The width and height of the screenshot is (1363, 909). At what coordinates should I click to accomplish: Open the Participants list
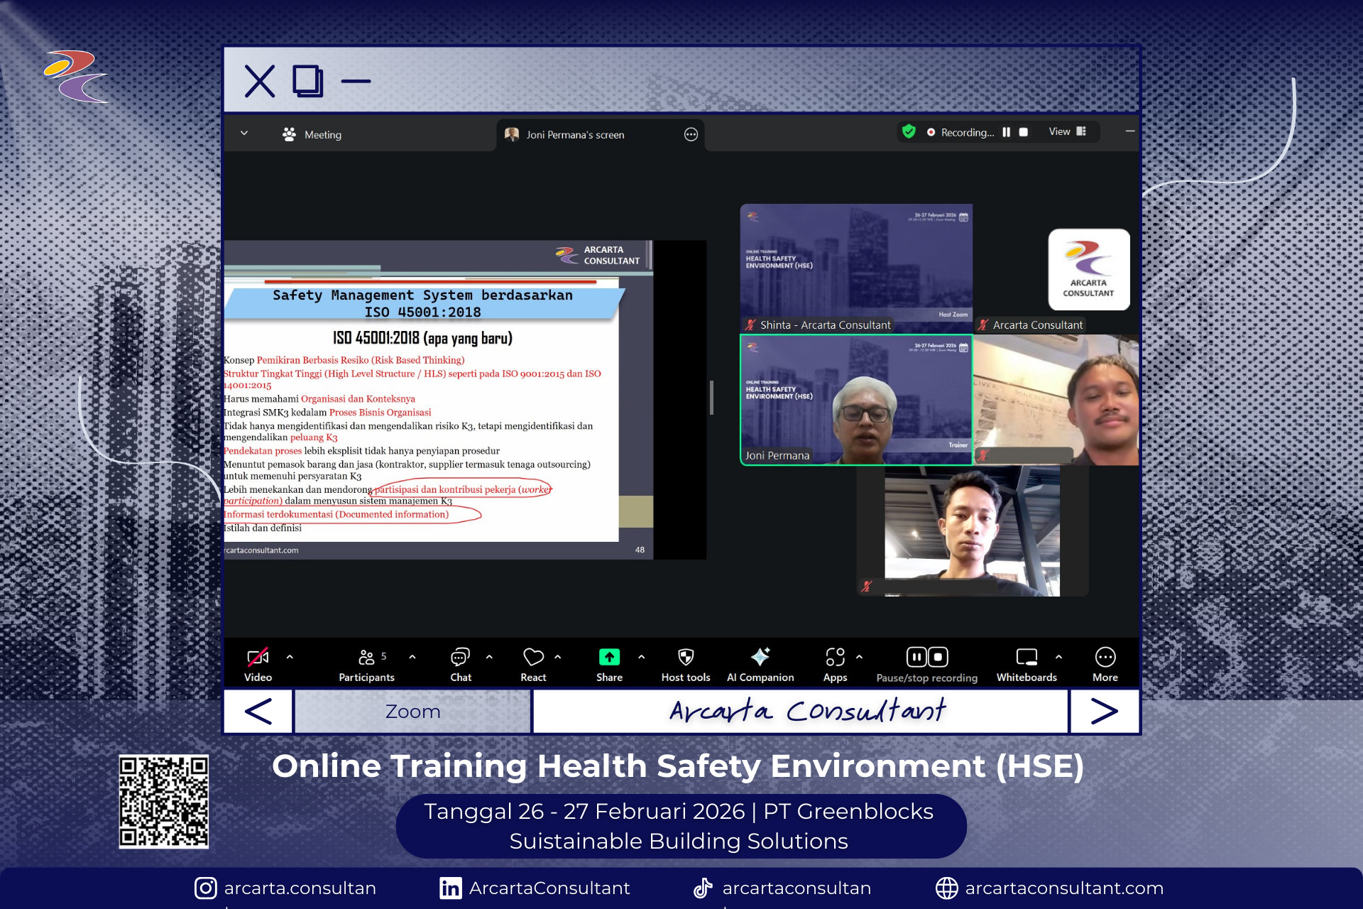(366, 658)
